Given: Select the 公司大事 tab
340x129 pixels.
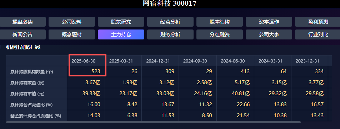Looking at the screenshot, I should [269, 34].
